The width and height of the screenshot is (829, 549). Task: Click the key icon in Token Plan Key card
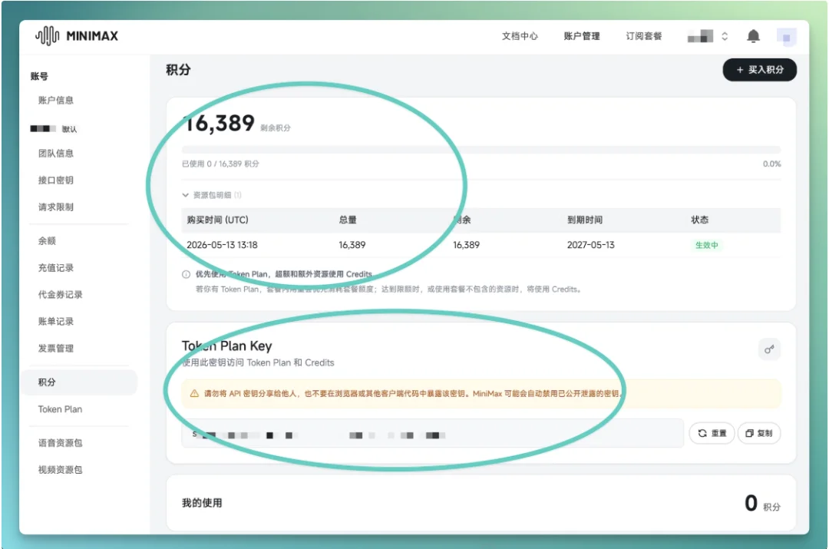pos(769,349)
